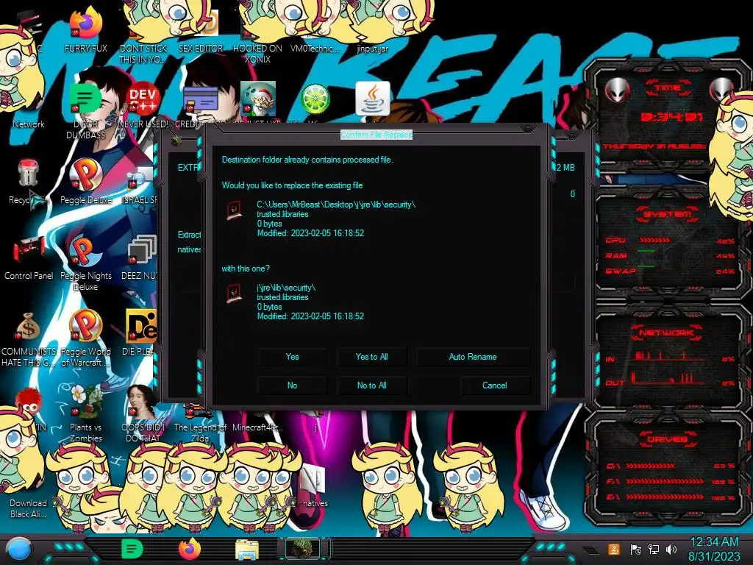This screenshot has width=753, height=565.
Task: Select the Auto Rename button
Action: [473, 357]
